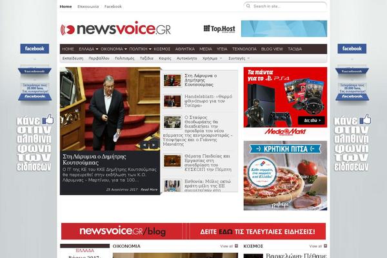Open the ΤΕΧΝΟΛΟΓΙΑ menu item

[244, 49]
